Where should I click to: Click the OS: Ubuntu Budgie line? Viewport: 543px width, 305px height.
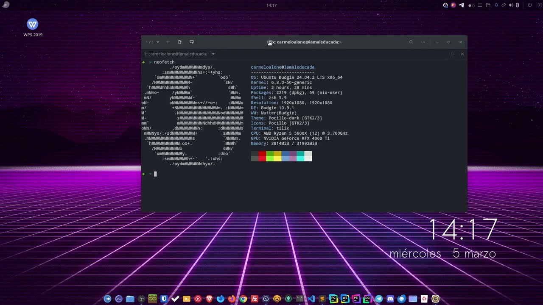(297, 78)
